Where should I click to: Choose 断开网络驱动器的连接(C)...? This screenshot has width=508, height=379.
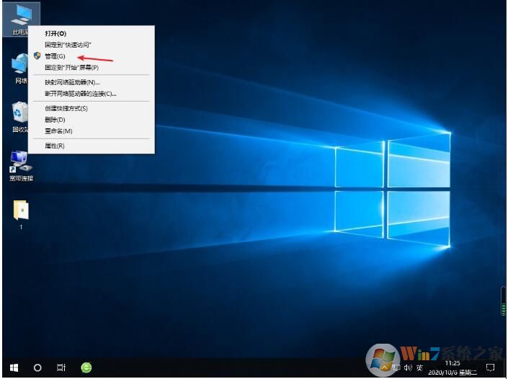click(91, 94)
